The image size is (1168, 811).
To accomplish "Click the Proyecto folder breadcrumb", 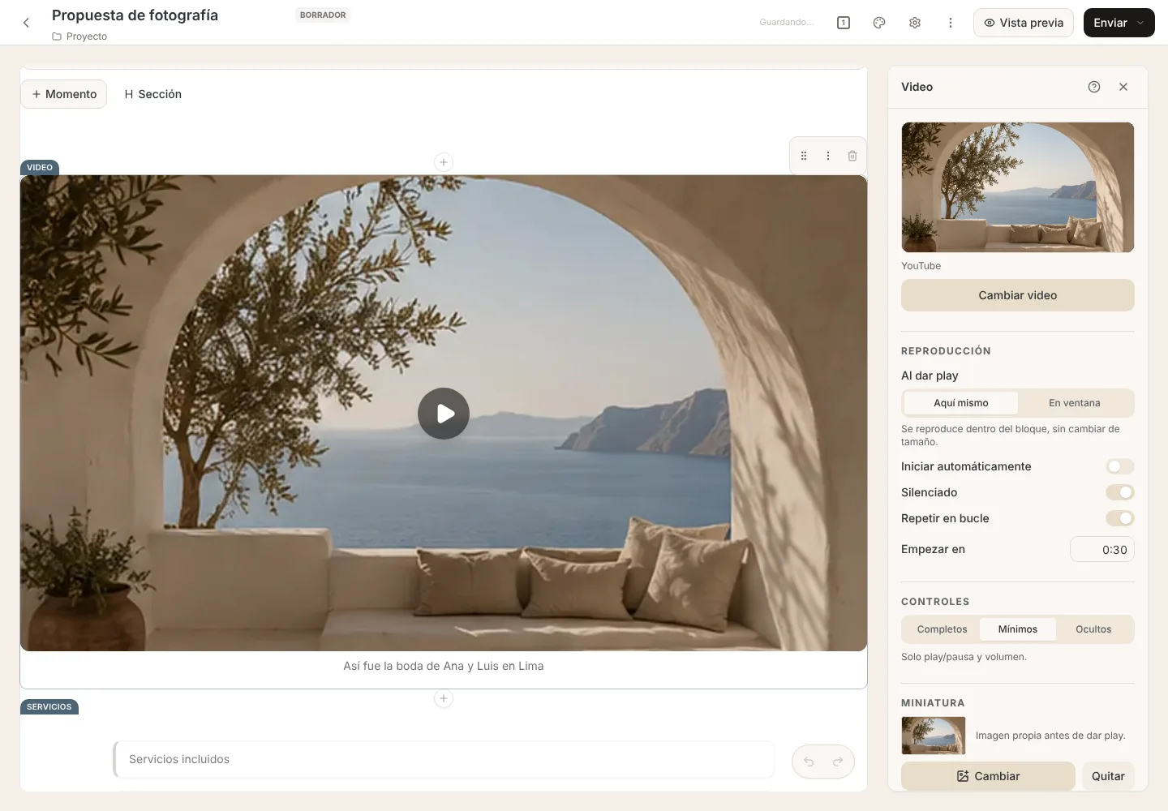I will click(79, 36).
